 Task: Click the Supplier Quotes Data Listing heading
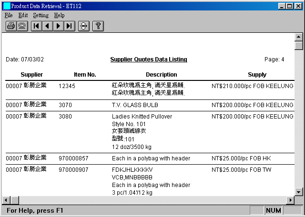click(148, 59)
